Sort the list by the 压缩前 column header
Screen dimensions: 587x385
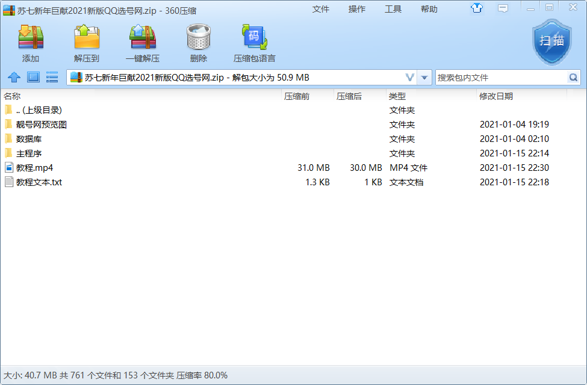click(297, 96)
